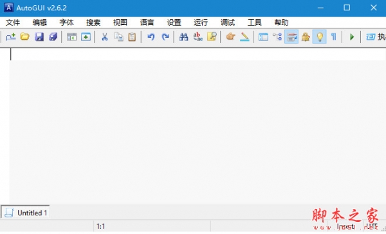This screenshot has width=386, height=234.
Task: Open the 工具 menu
Action: (x=255, y=22)
